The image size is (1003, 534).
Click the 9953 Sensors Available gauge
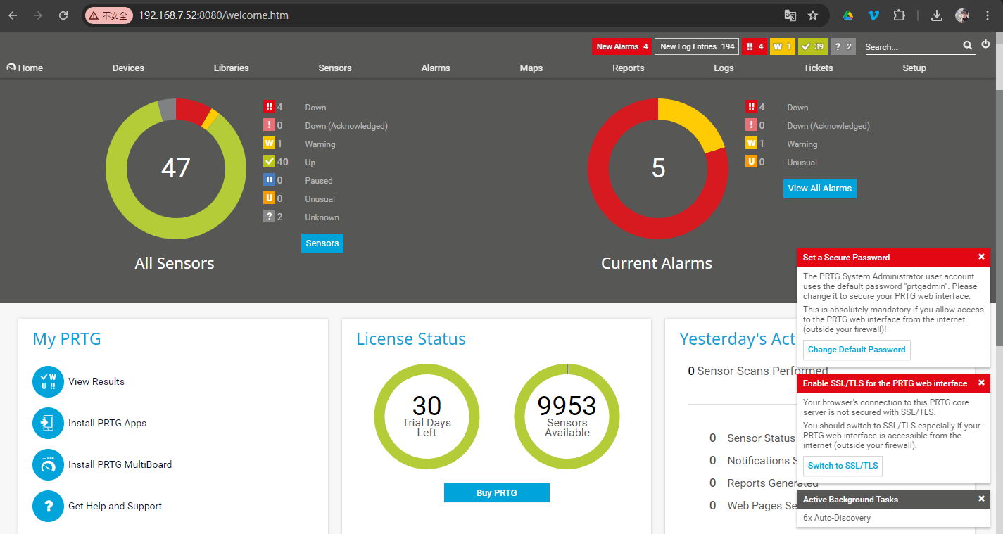567,417
